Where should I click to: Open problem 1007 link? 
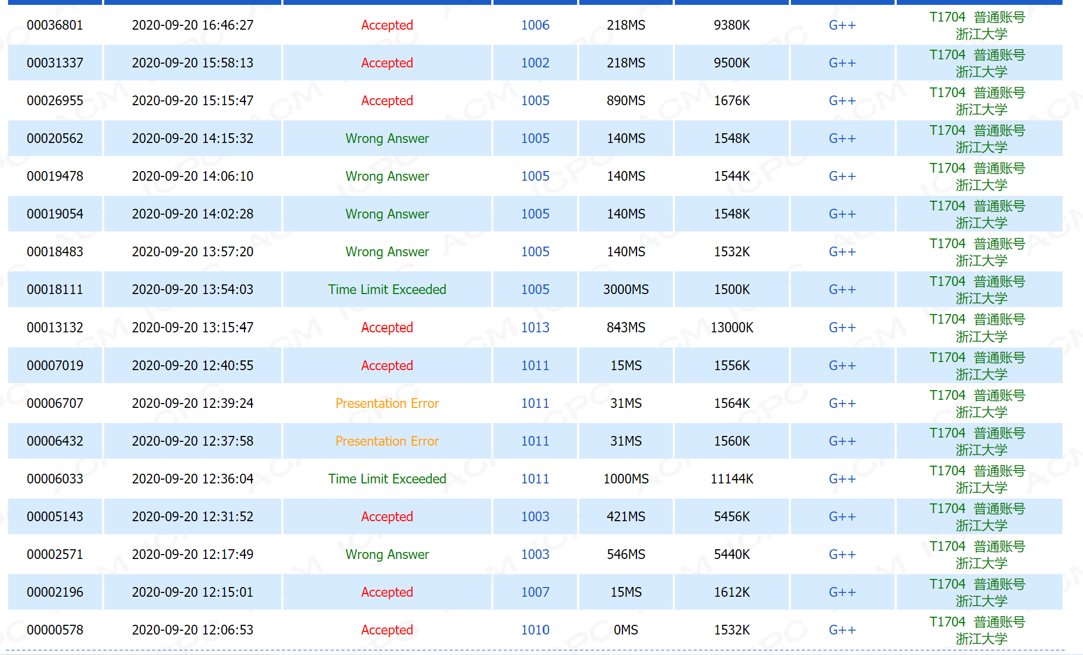coord(535,592)
